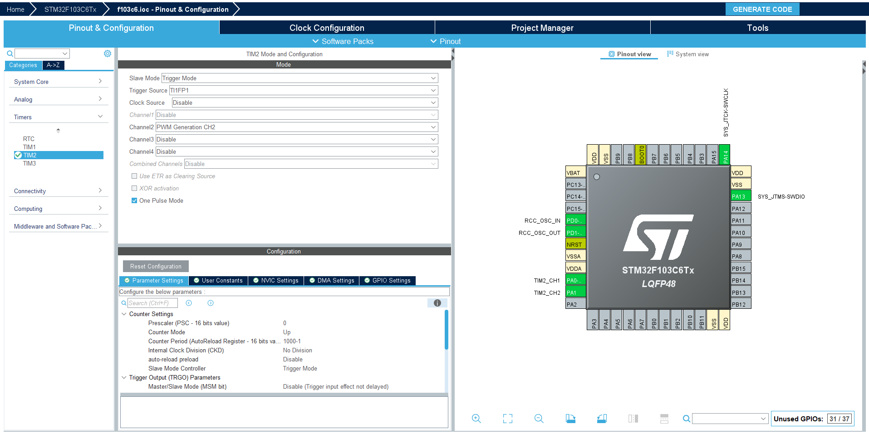Open the Clock Source dropdown
This screenshot has height=434, width=869.
[304, 102]
